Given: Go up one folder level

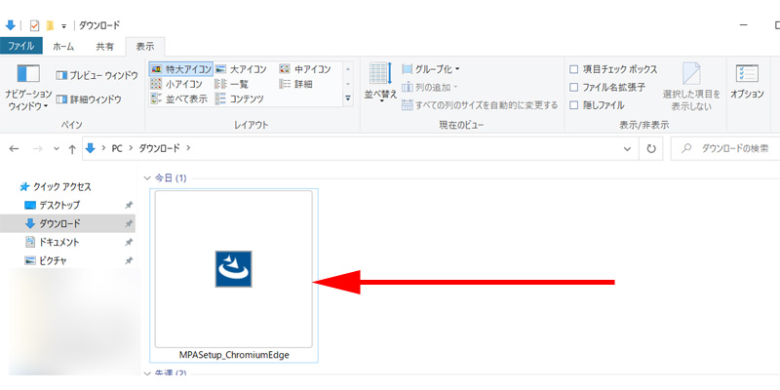Looking at the screenshot, I should click(x=72, y=149).
